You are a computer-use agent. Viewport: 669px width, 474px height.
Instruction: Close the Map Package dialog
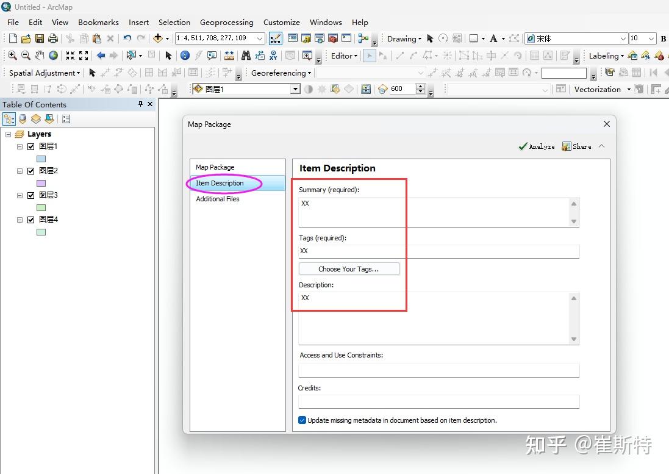click(606, 124)
